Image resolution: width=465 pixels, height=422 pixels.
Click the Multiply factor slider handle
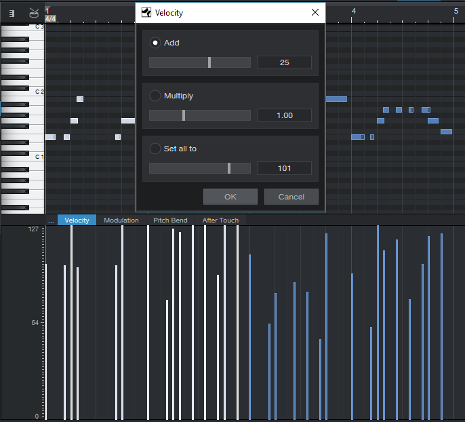tap(184, 115)
